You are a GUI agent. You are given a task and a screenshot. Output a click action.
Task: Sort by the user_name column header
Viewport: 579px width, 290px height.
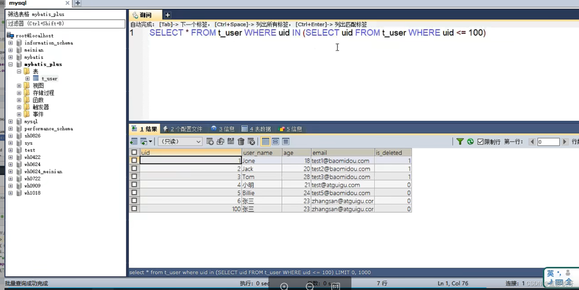[x=262, y=153]
